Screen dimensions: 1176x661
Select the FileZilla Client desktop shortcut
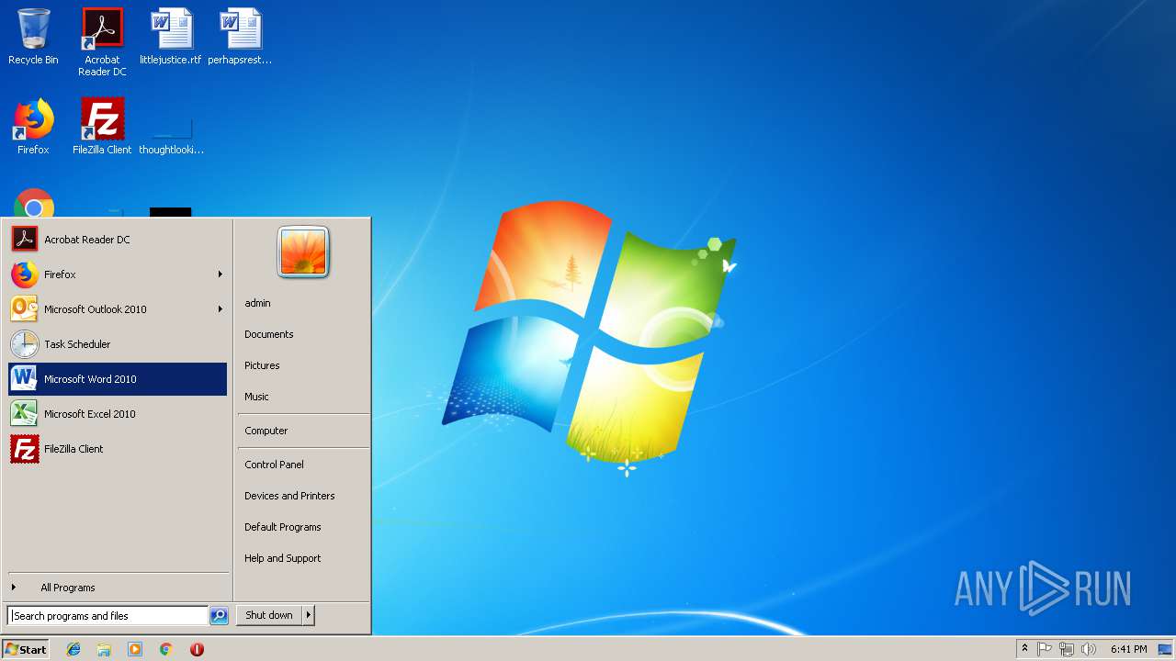[x=102, y=127]
